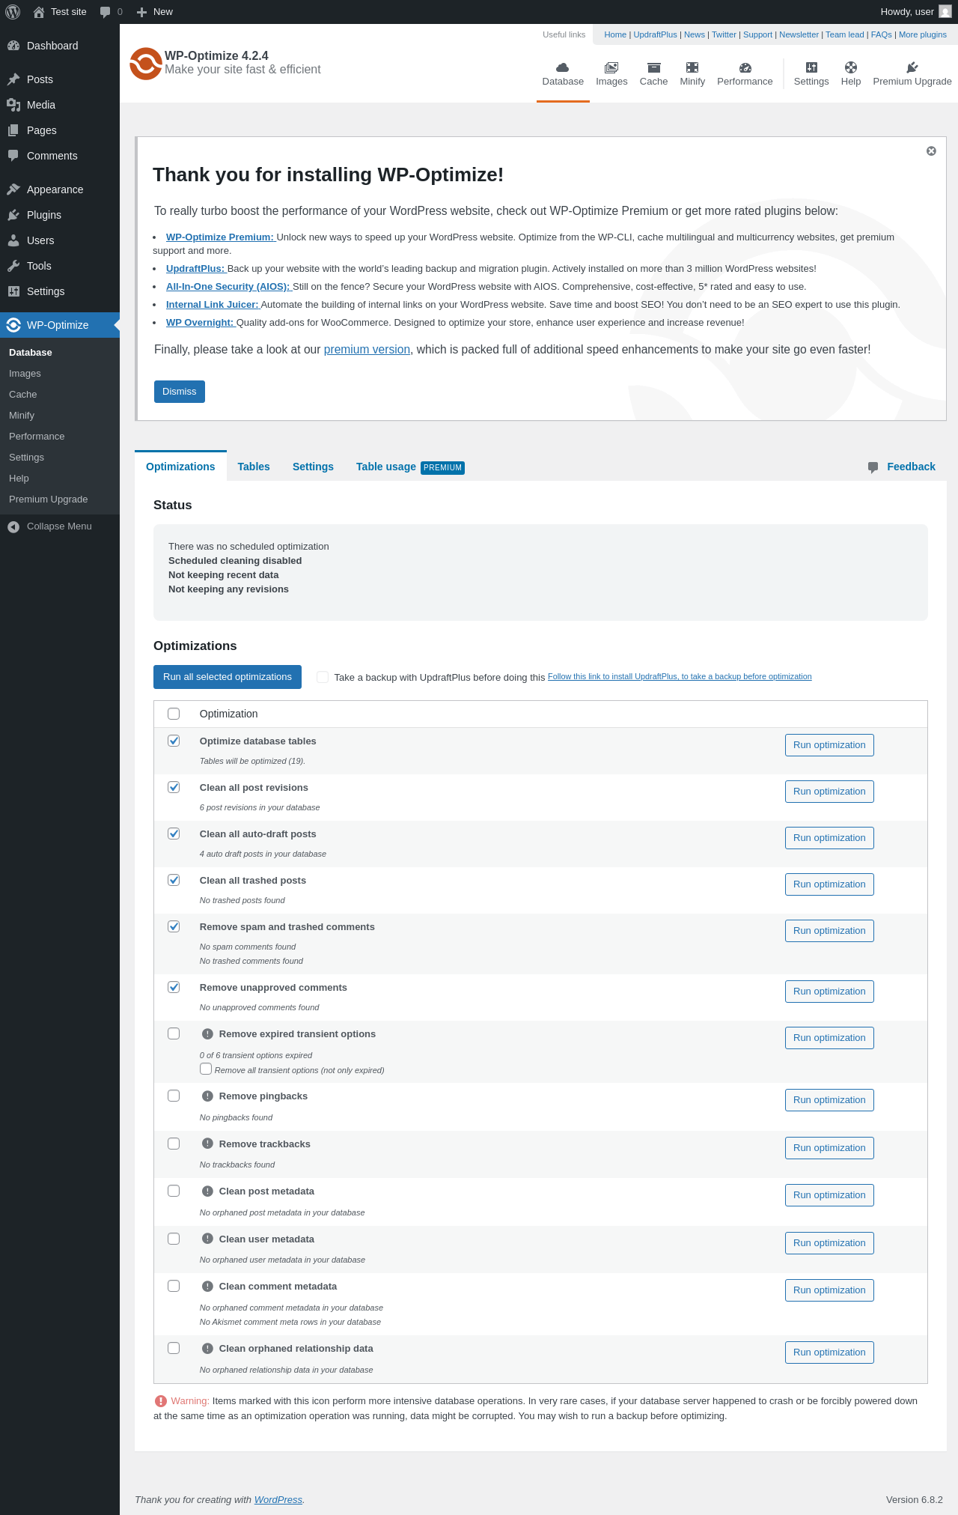Screen dimensions: 958x1515
Task: Uncheck Clean all trashed posts checkbox
Action: click(174, 880)
